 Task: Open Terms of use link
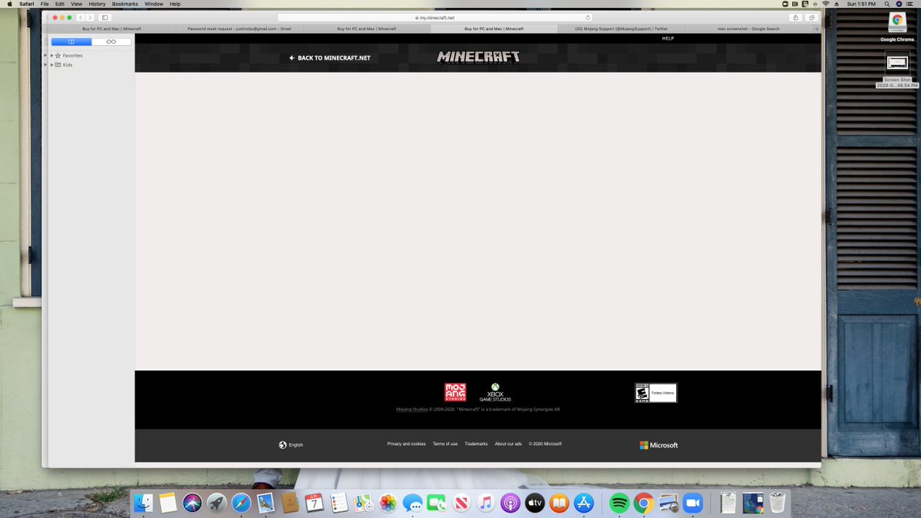tap(445, 444)
